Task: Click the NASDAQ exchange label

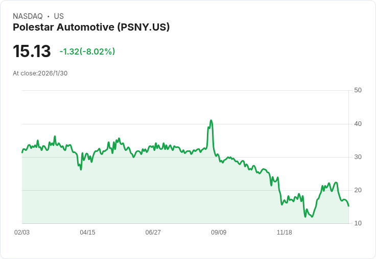Action: 28,16
